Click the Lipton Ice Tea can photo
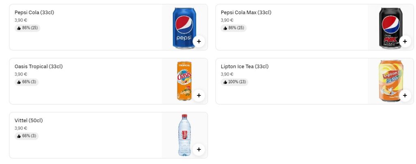 390,80
